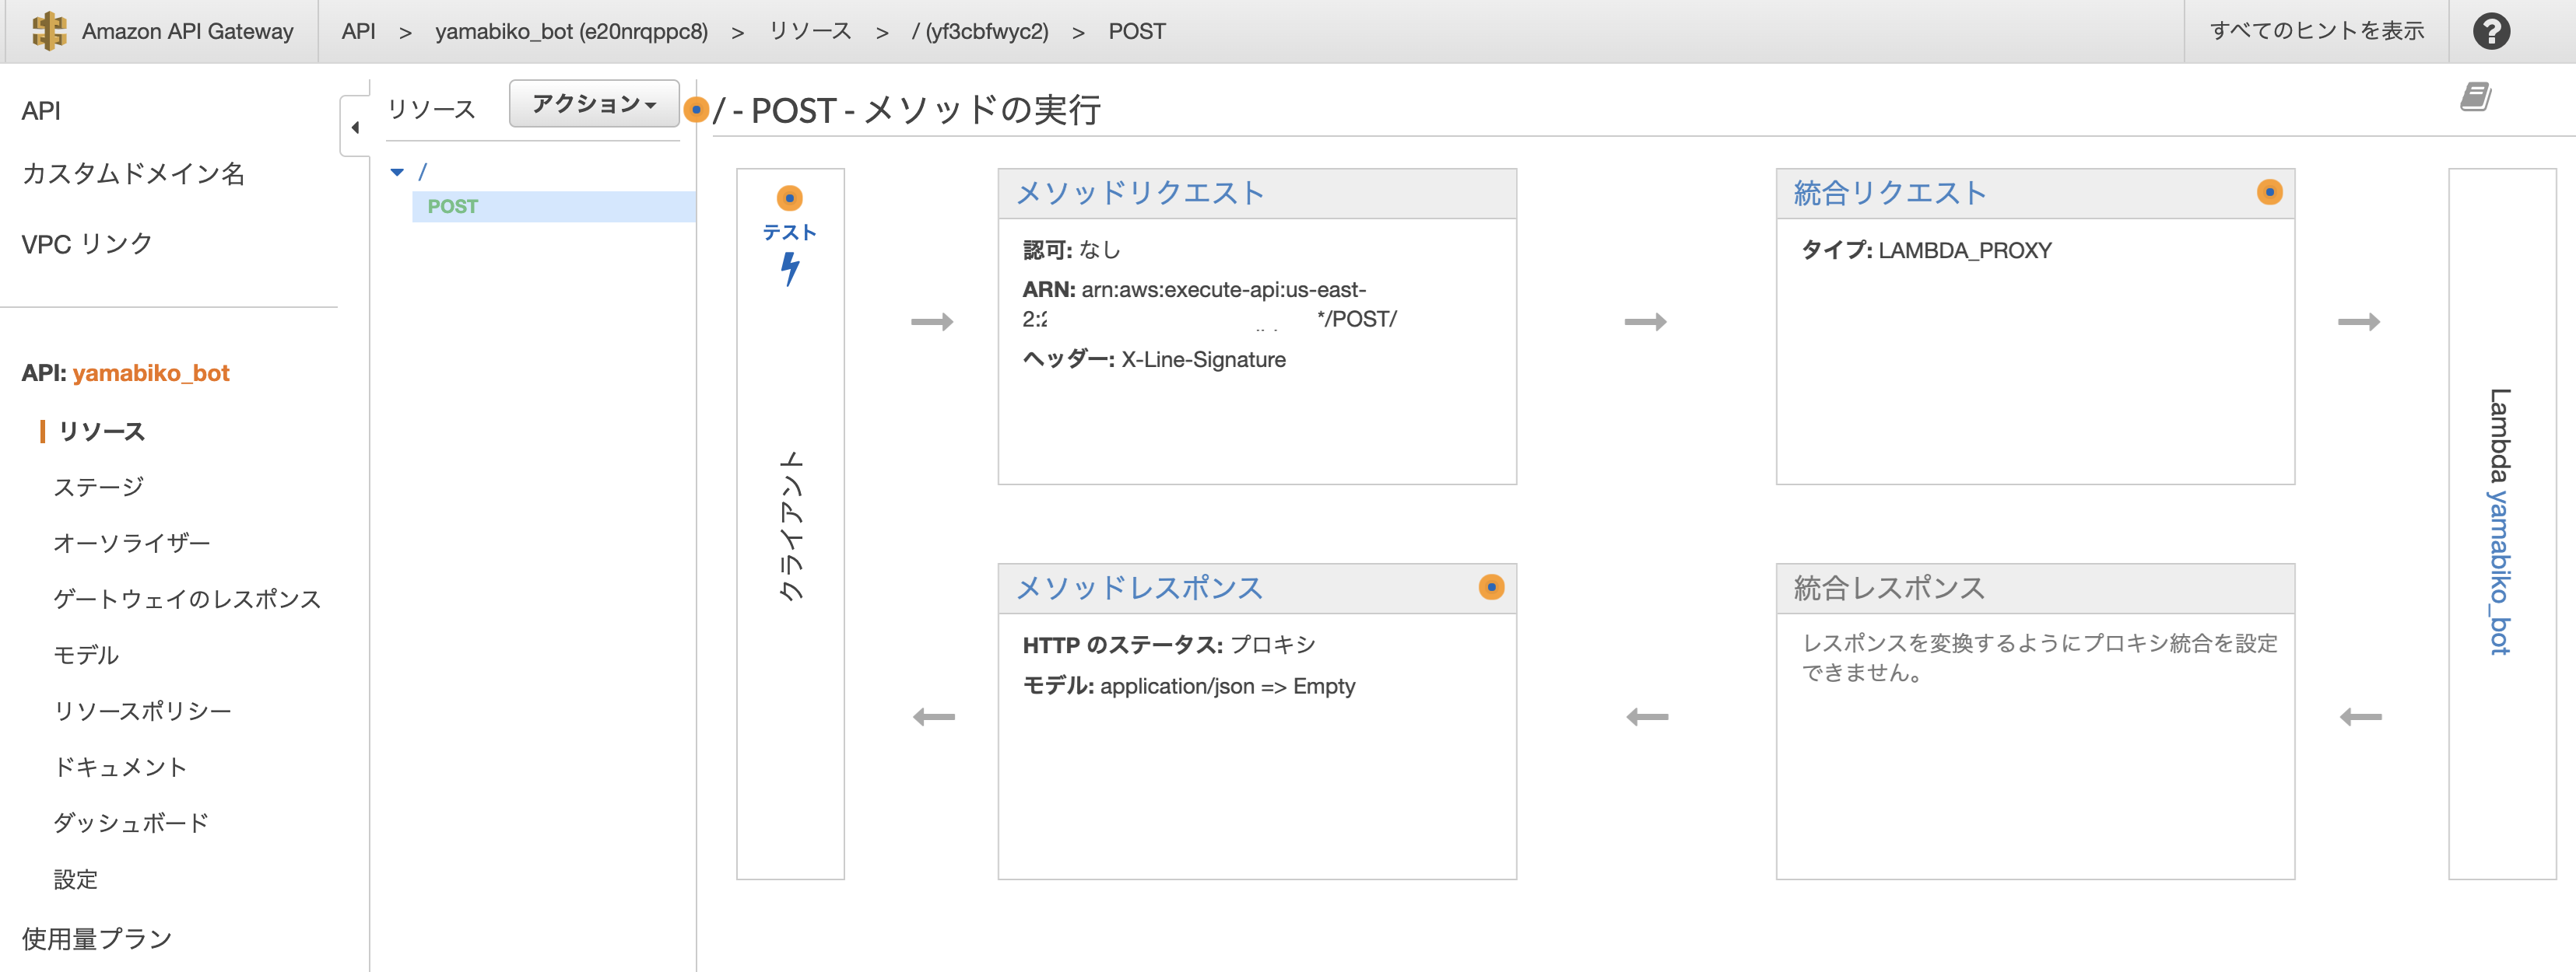The image size is (2576, 972).
Task: Select ダッシュボード in API menu
Action: pos(131,823)
